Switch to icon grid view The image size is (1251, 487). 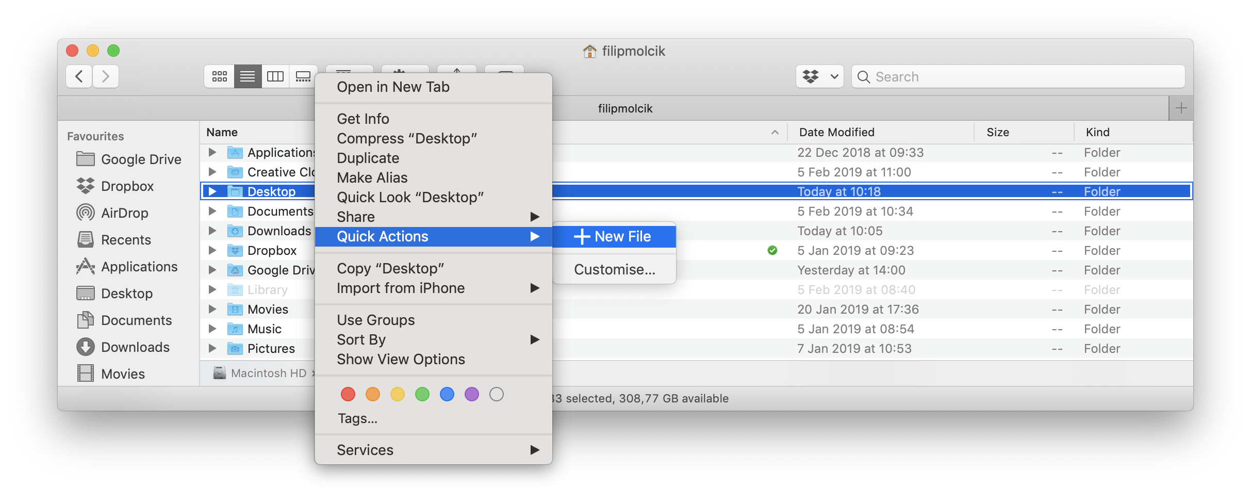(219, 76)
